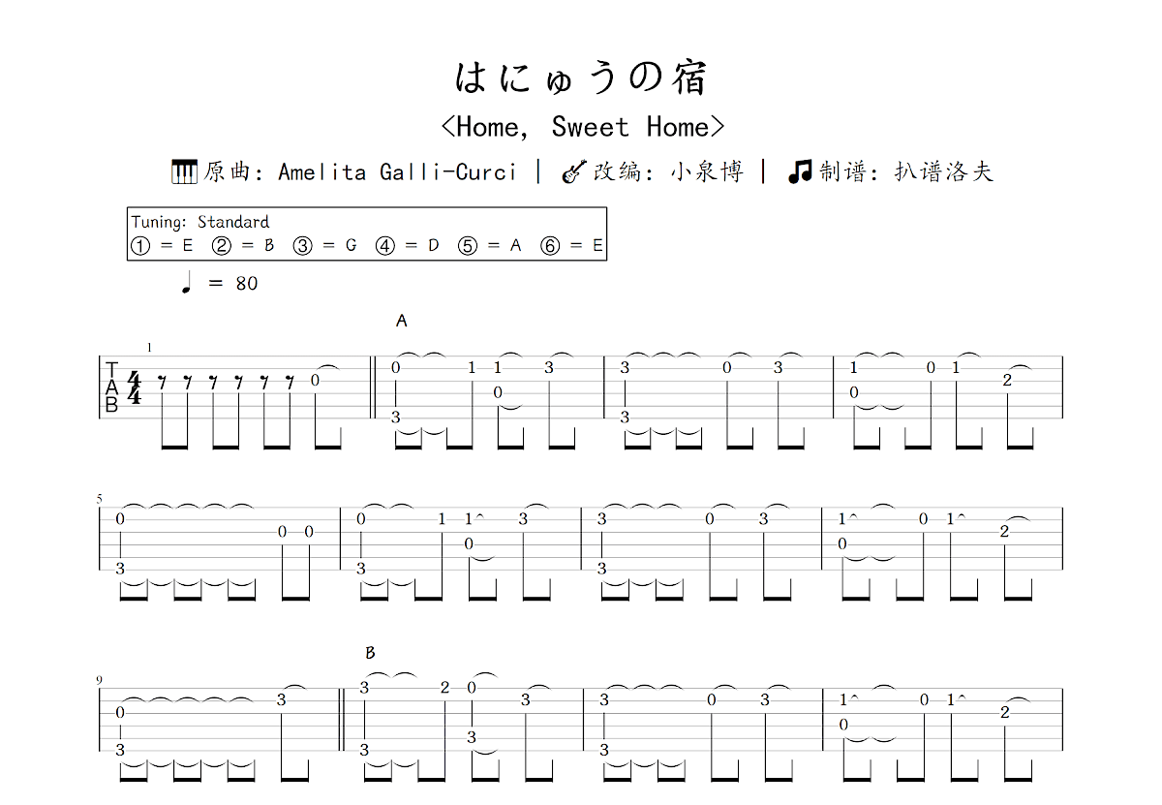Click the guitar icon beside 改编

[574, 172]
